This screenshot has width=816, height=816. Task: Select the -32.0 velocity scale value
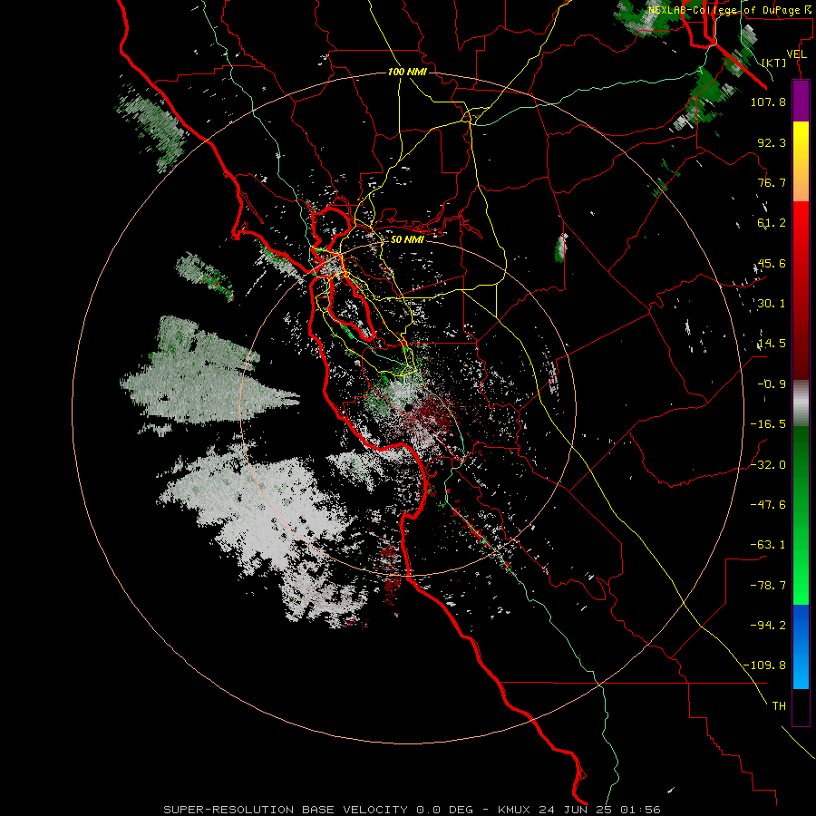click(x=768, y=464)
